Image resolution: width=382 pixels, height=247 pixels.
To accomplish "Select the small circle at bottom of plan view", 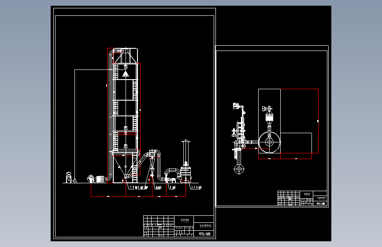I will point(239,169).
